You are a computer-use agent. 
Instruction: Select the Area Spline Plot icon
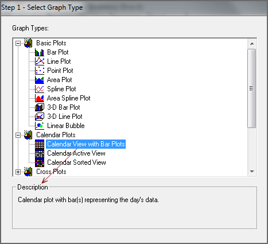coord(40,98)
